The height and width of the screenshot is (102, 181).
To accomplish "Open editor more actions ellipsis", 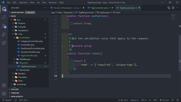I will (177, 8).
